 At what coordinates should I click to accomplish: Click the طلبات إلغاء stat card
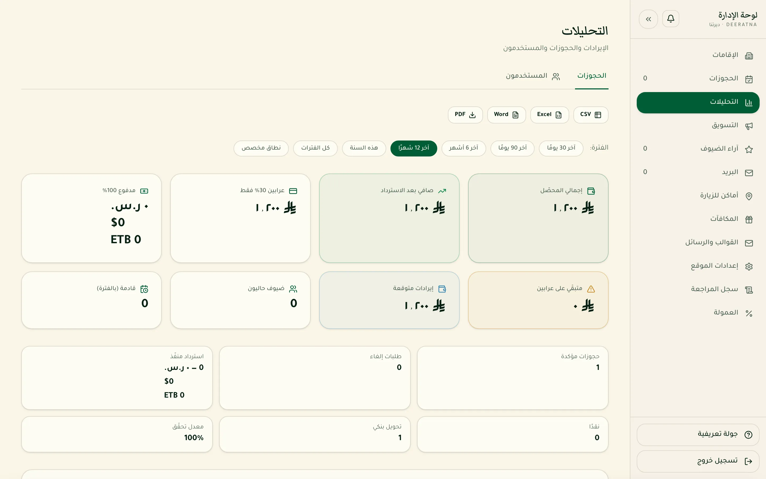pyautogui.click(x=315, y=378)
